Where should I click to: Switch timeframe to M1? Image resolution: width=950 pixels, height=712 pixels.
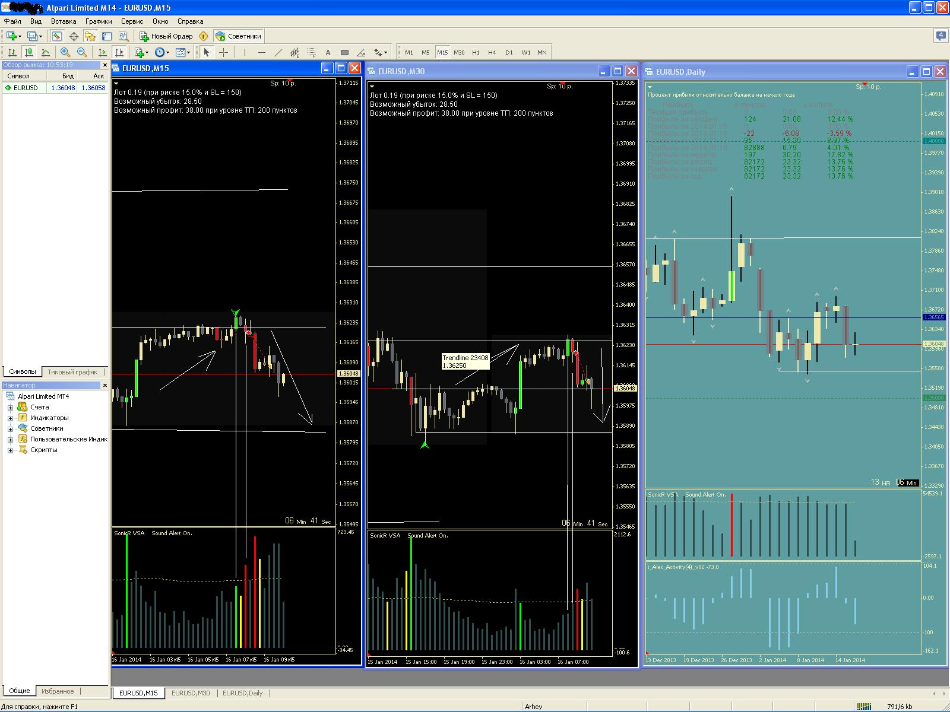(x=408, y=52)
